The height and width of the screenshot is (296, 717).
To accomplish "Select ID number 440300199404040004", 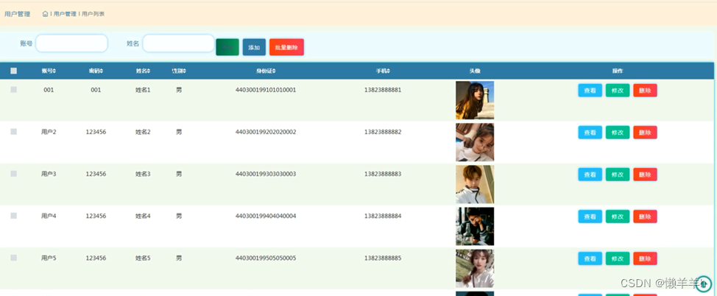I will pyautogui.click(x=266, y=216).
